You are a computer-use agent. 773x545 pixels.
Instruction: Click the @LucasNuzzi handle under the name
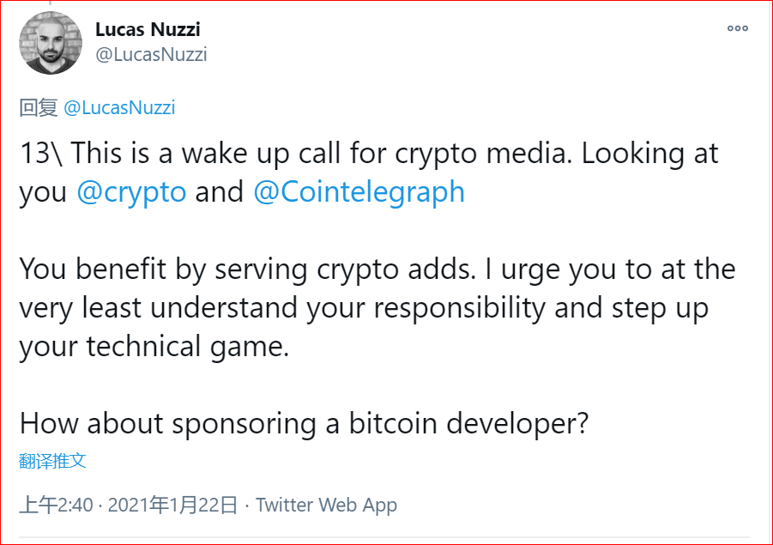[150, 55]
